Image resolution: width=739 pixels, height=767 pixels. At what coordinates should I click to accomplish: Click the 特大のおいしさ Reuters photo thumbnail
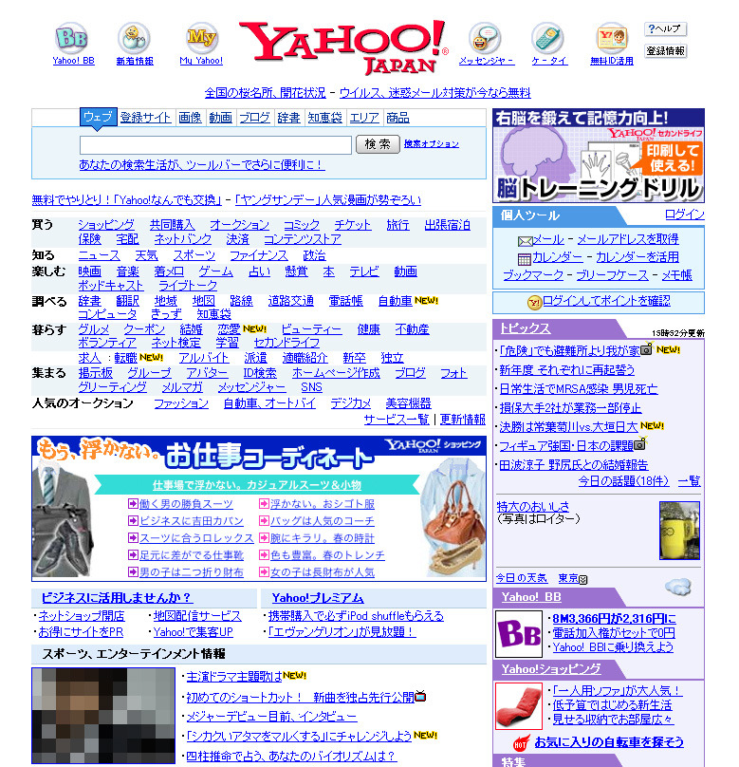[x=679, y=531]
